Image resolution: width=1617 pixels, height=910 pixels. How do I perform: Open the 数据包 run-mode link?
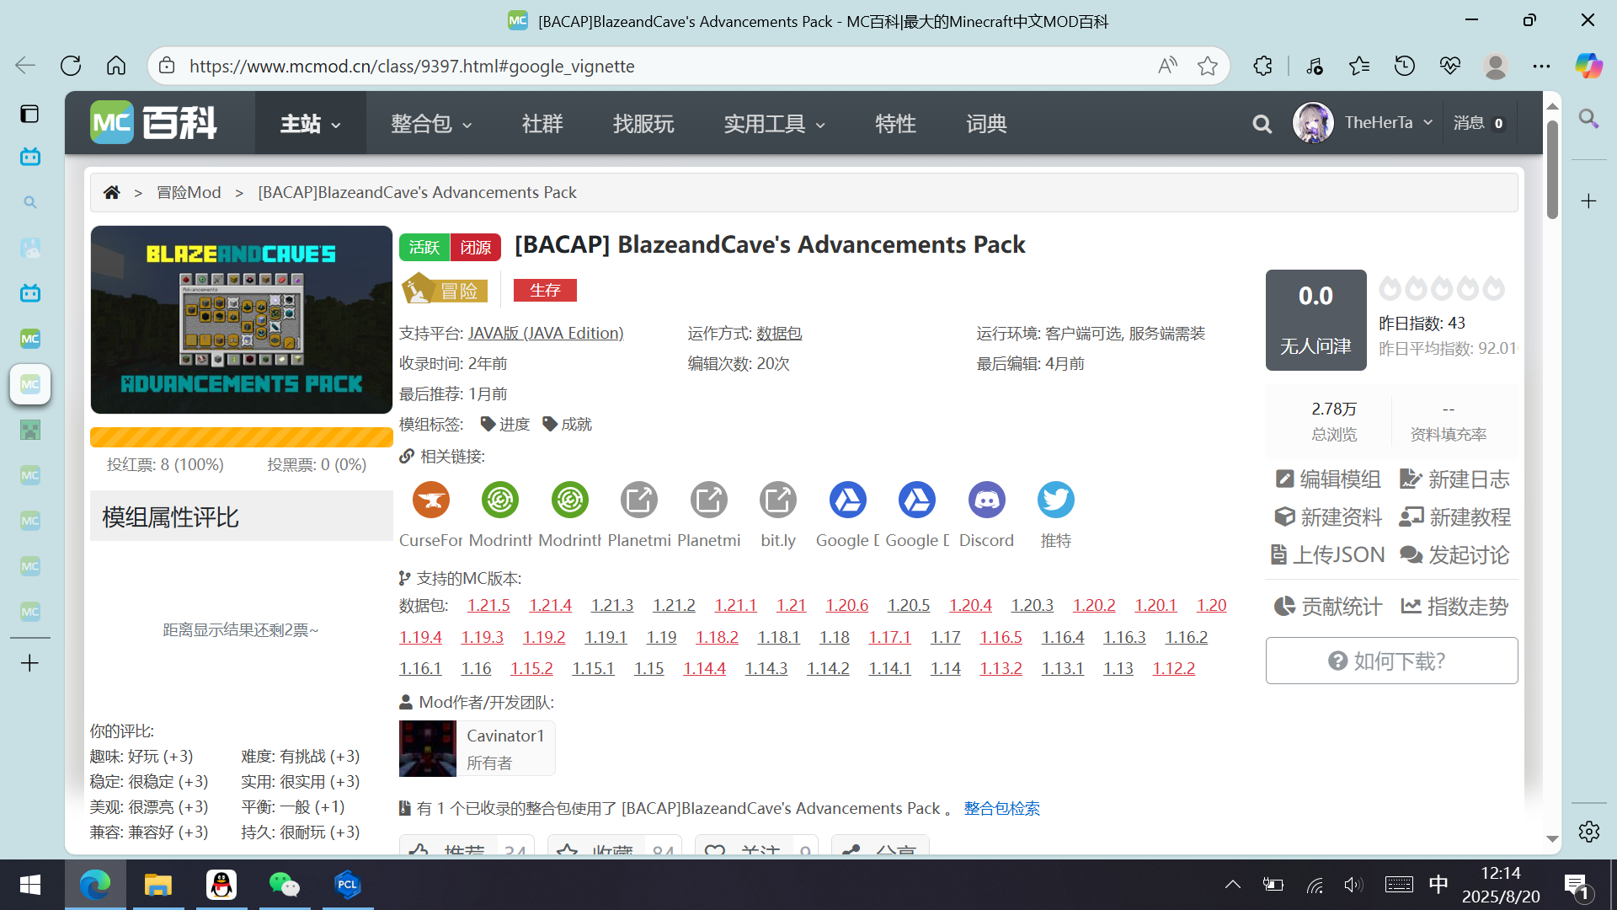[x=779, y=333]
